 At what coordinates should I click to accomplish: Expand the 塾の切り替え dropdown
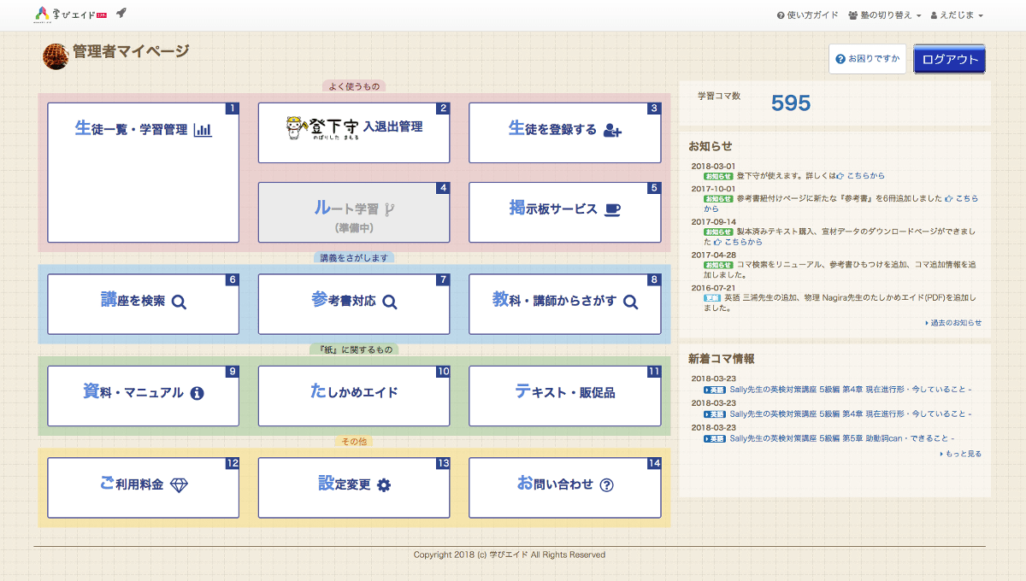point(884,15)
